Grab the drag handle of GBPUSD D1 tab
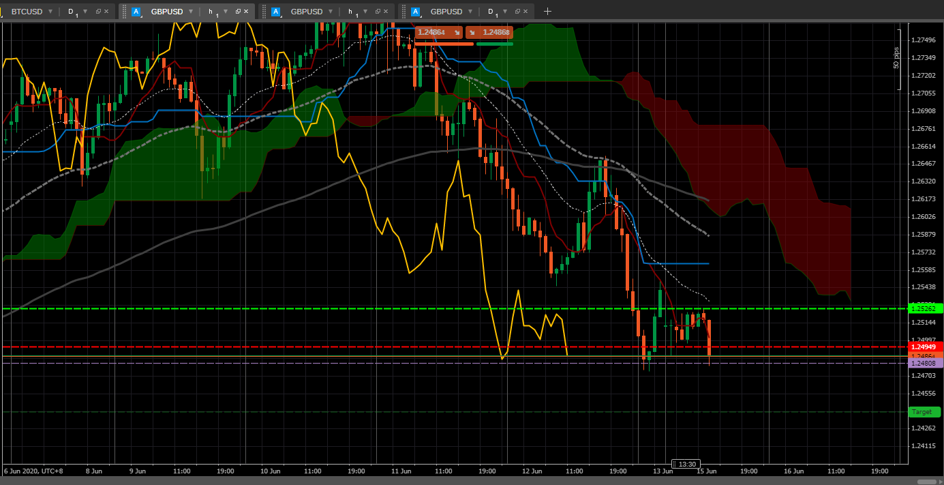The height and width of the screenshot is (485, 944). (x=404, y=12)
